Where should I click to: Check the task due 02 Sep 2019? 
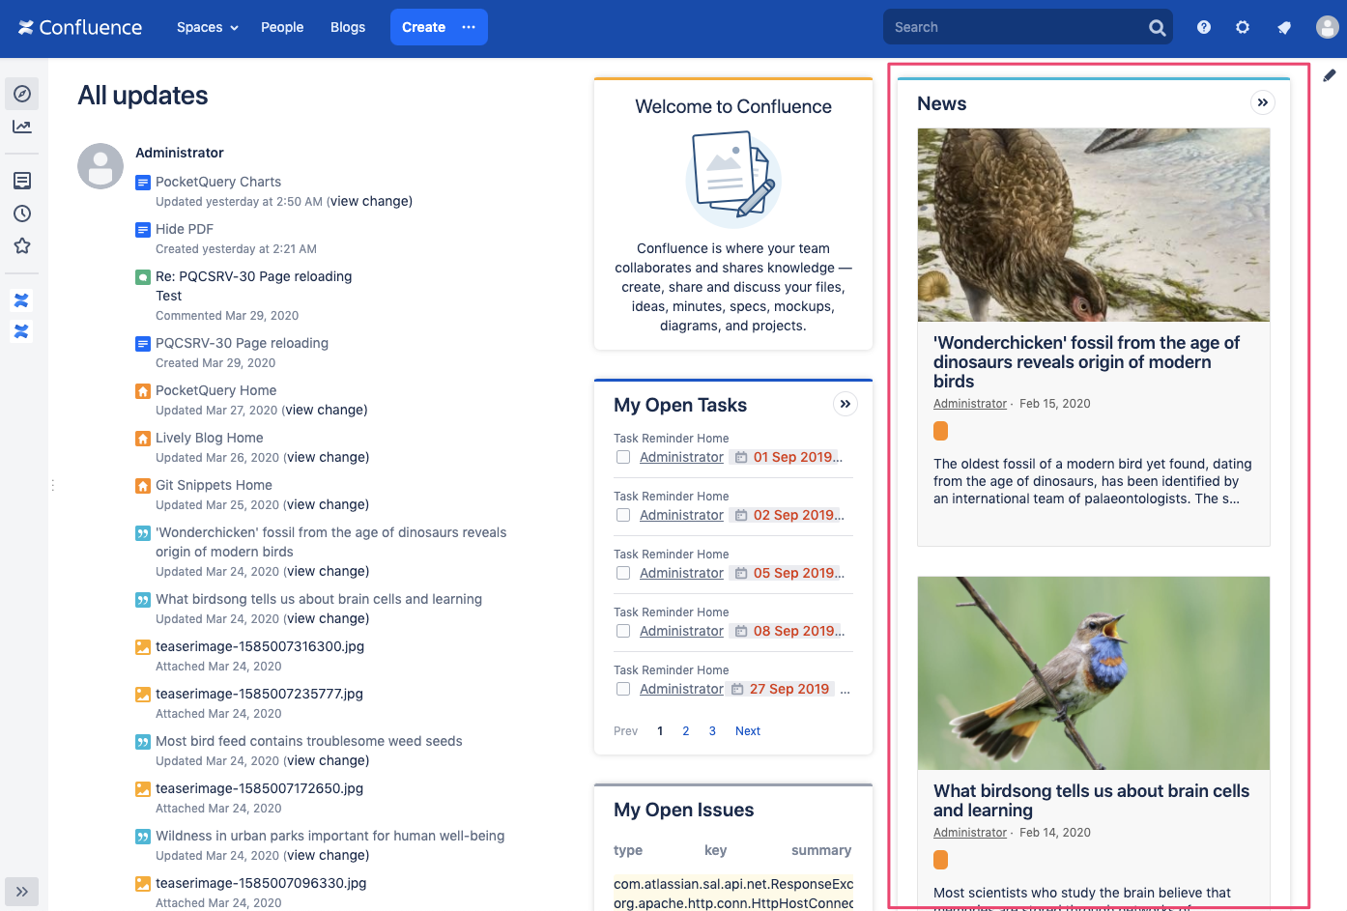coord(623,515)
